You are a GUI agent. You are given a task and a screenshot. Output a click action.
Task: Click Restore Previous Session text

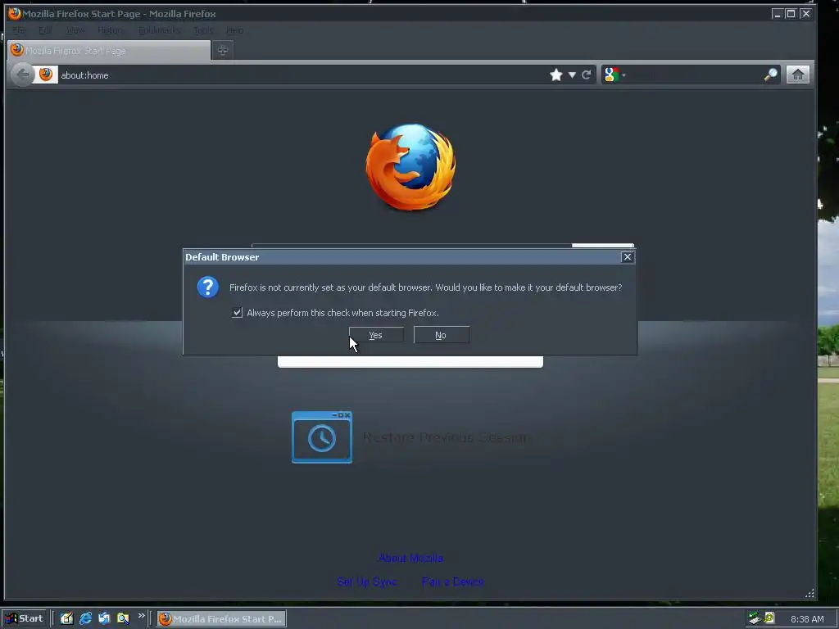[x=446, y=437]
